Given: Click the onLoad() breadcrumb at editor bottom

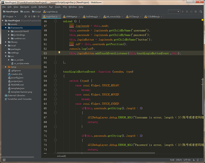Looking at the screenshot, I should (61, 156).
